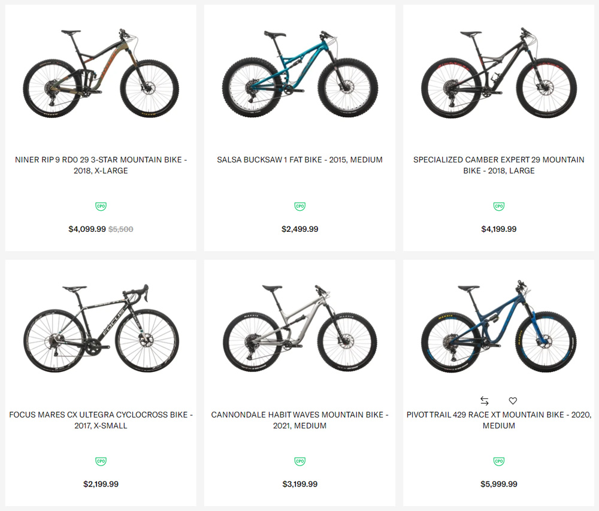This screenshot has height=511, width=599.
Task: Click the $4,099.99 sale price on Niner
Action: click(87, 229)
